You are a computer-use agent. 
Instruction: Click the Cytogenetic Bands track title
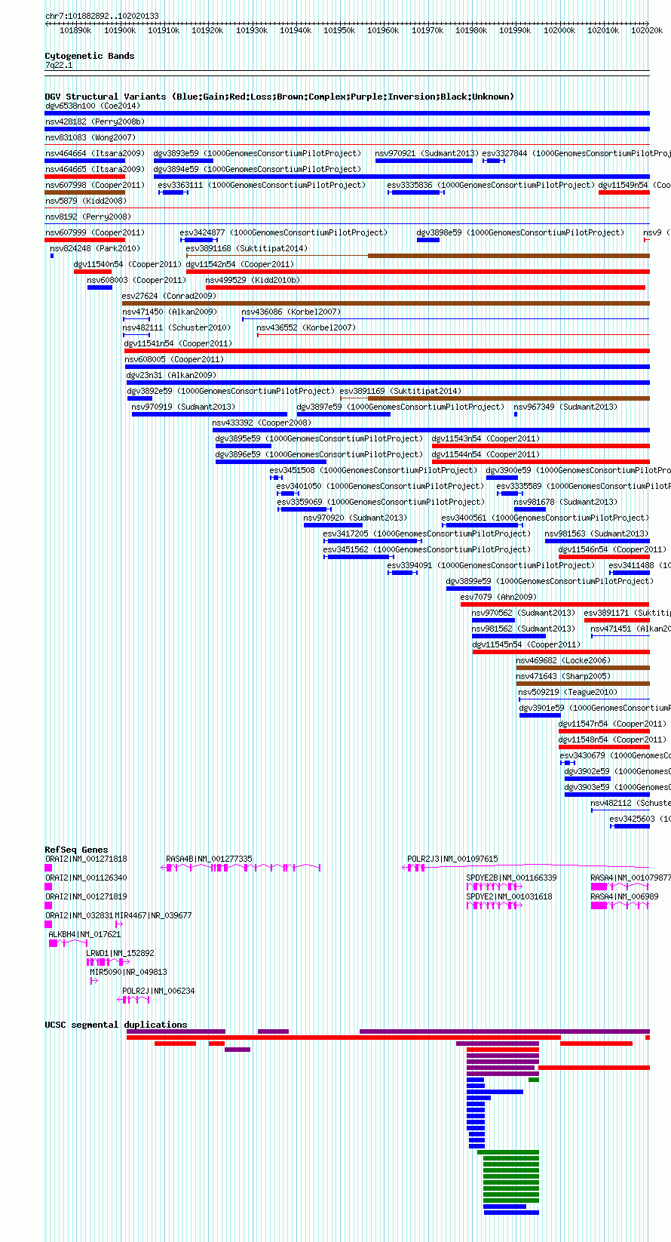click(x=90, y=56)
